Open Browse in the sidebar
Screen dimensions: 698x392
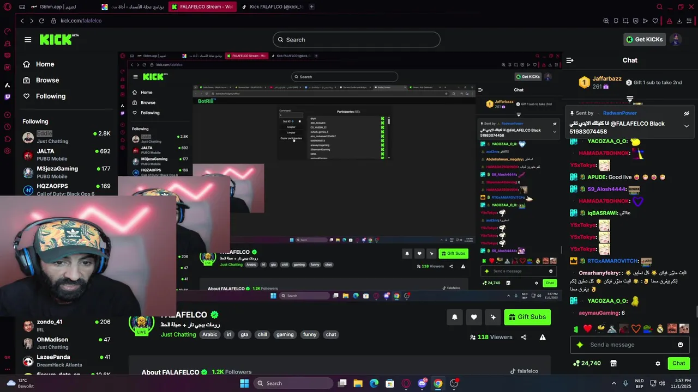pos(41,80)
